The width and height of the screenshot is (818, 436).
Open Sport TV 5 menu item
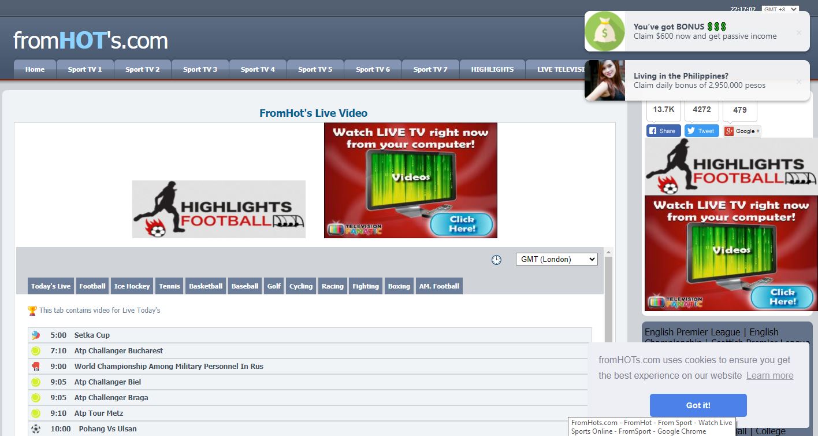pos(315,69)
